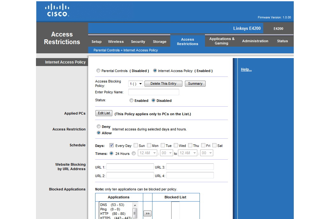
Task: Enable the policy Status radio button
Action: (131, 101)
